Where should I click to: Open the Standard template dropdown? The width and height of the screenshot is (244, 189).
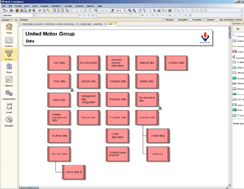click(x=34, y=15)
